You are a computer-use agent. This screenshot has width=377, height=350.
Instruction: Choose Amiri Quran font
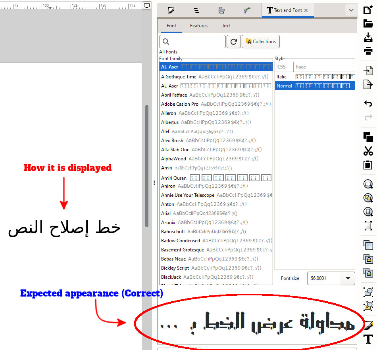pos(216,178)
